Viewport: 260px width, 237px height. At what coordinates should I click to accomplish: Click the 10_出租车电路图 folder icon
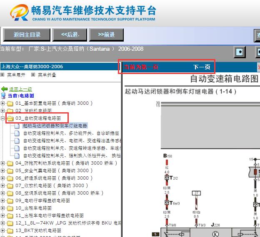[x=10, y=208]
